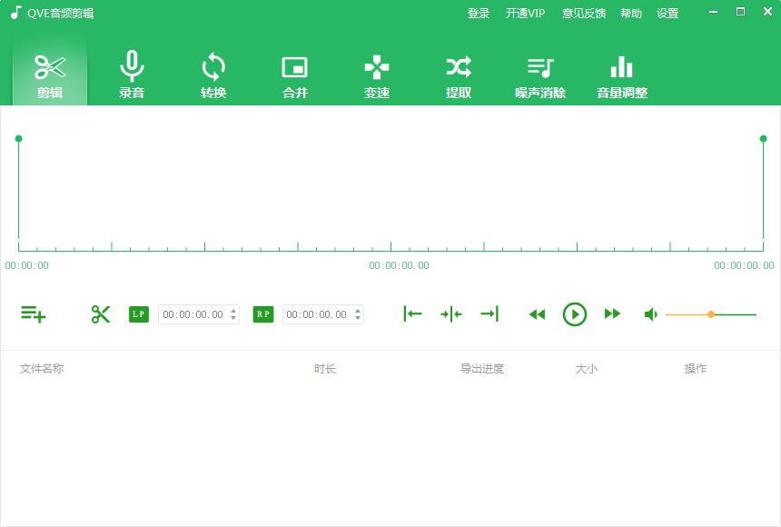Switch to the 剪辑 (edit) tab

coord(49,75)
